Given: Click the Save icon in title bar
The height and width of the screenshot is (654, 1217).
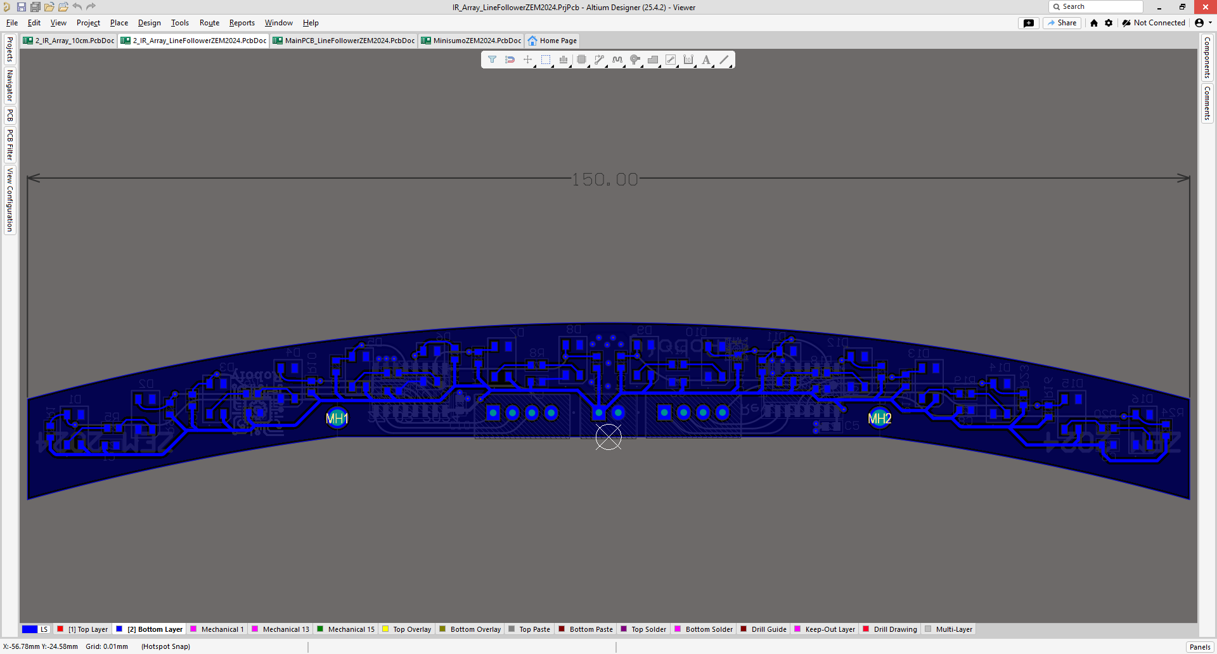Looking at the screenshot, I should (x=21, y=7).
